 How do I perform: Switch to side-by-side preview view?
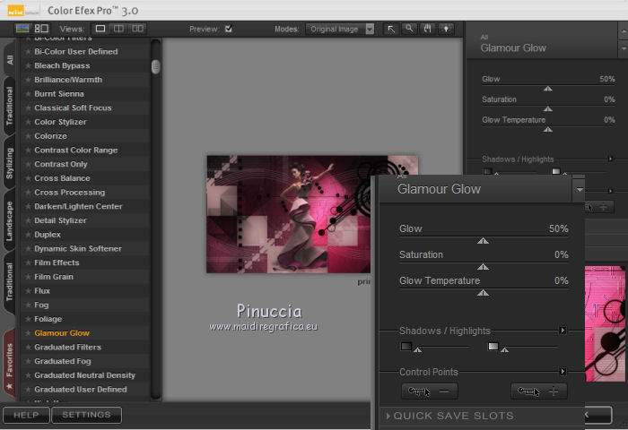pos(136,29)
